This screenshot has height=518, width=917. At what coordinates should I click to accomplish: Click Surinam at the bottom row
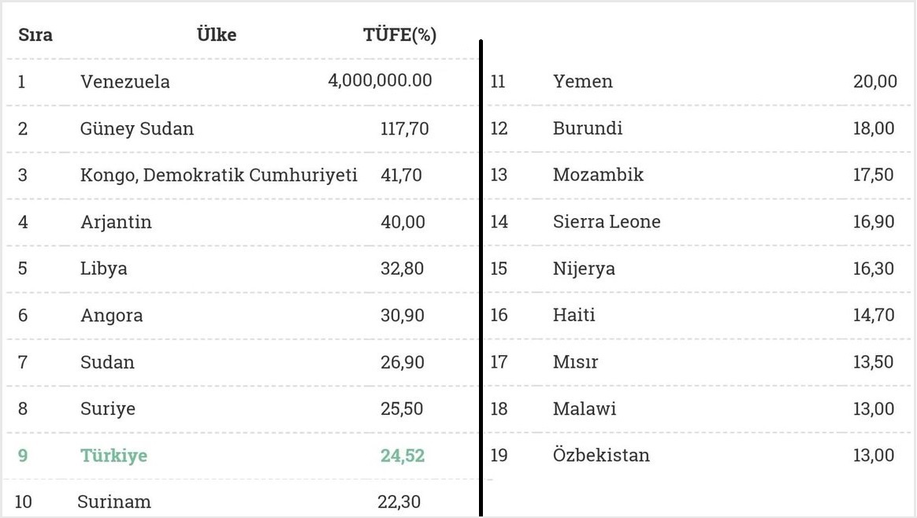click(x=114, y=501)
